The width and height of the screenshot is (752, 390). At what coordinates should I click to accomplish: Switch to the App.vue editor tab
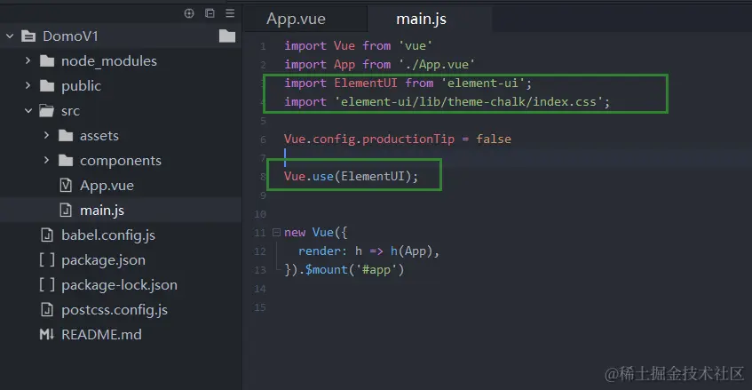point(296,19)
